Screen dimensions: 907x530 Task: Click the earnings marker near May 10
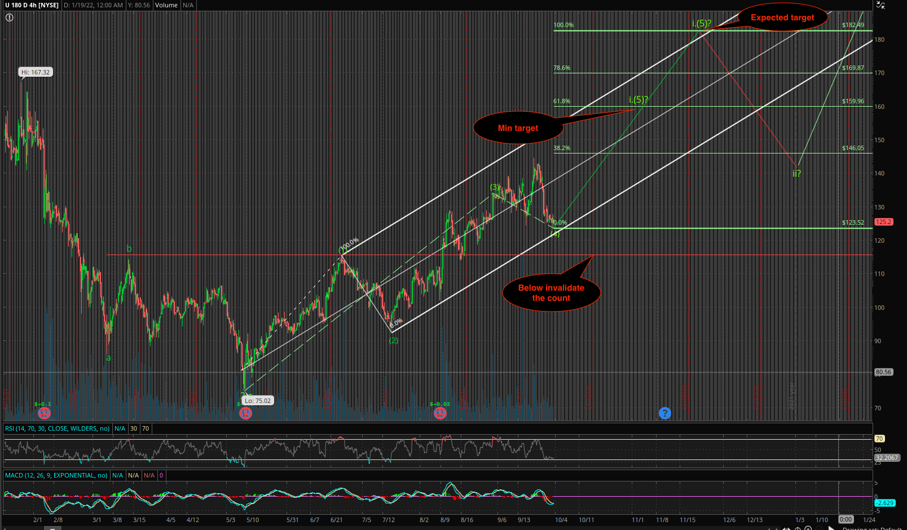(x=245, y=413)
